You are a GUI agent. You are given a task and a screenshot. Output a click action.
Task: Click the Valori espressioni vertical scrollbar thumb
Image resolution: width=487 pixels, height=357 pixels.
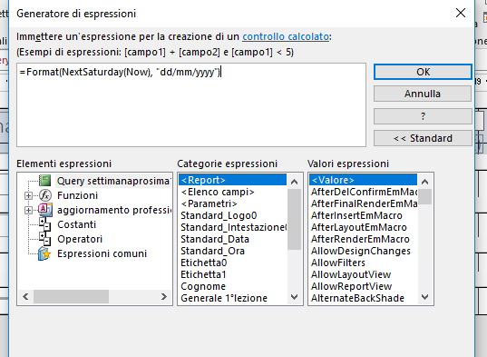coord(425,196)
